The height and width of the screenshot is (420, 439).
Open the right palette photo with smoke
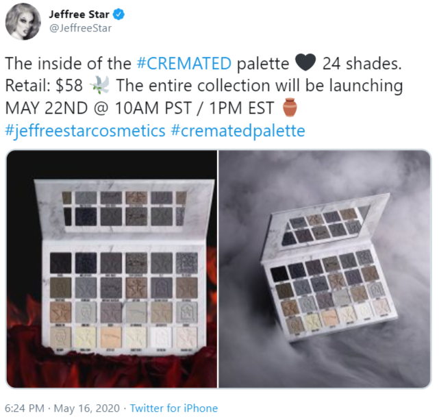pos(325,269)
